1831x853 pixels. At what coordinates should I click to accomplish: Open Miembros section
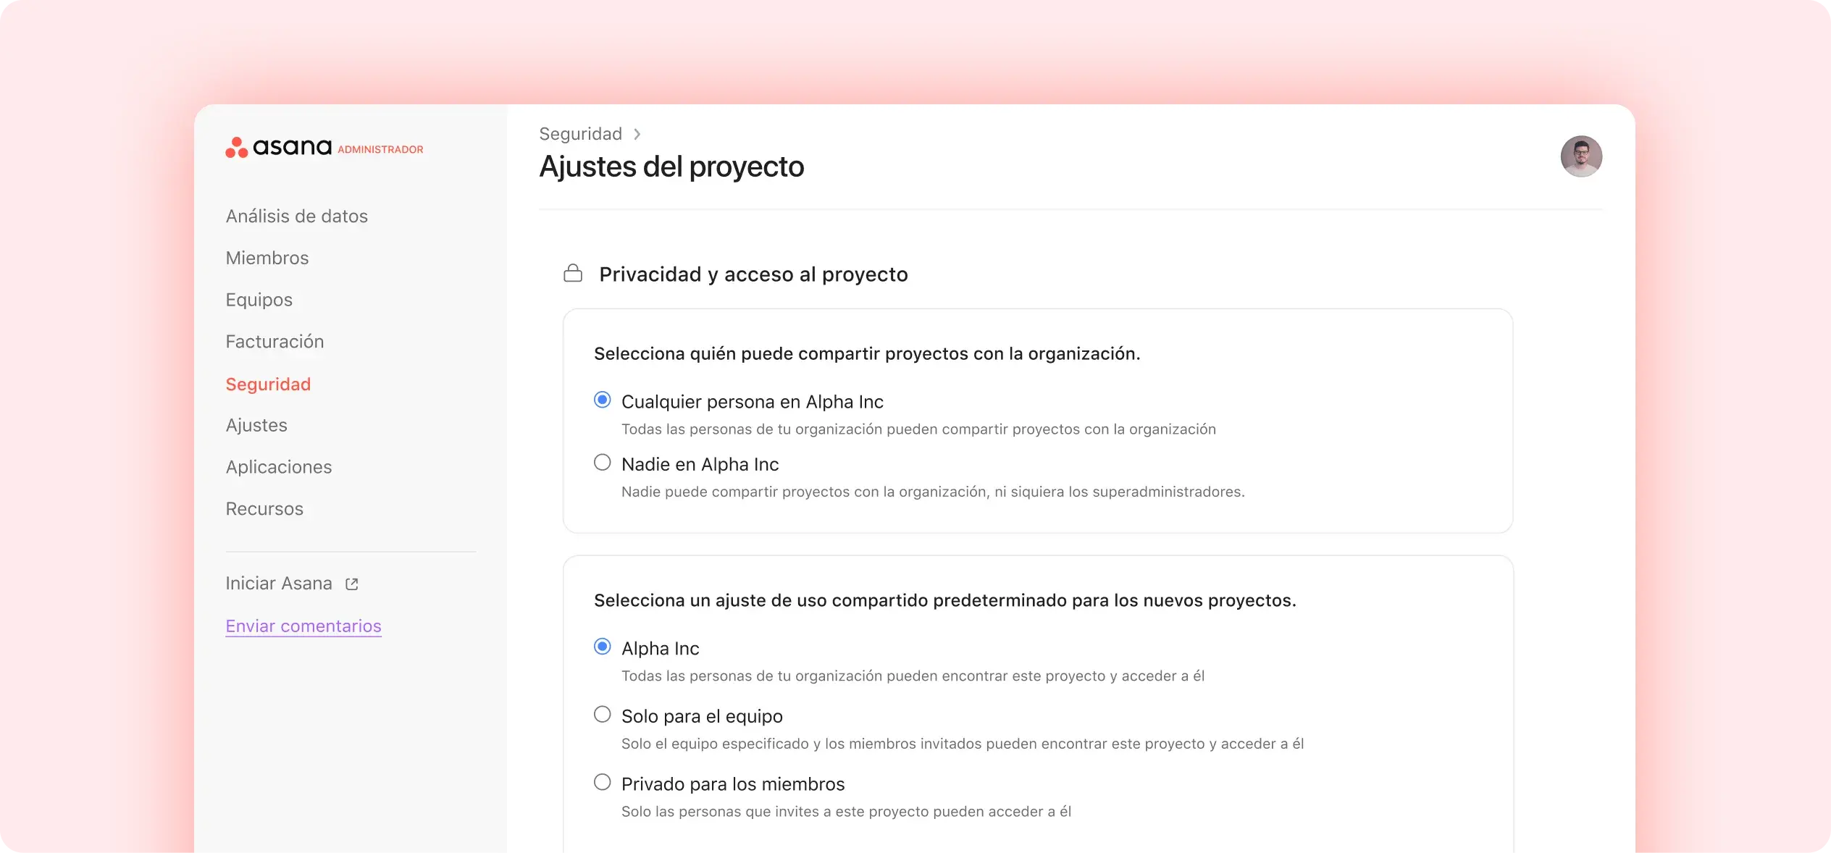tap(267, 258)
